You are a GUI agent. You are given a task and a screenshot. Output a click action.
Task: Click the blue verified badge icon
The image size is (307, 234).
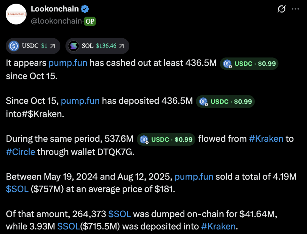(x=85, y=9)
